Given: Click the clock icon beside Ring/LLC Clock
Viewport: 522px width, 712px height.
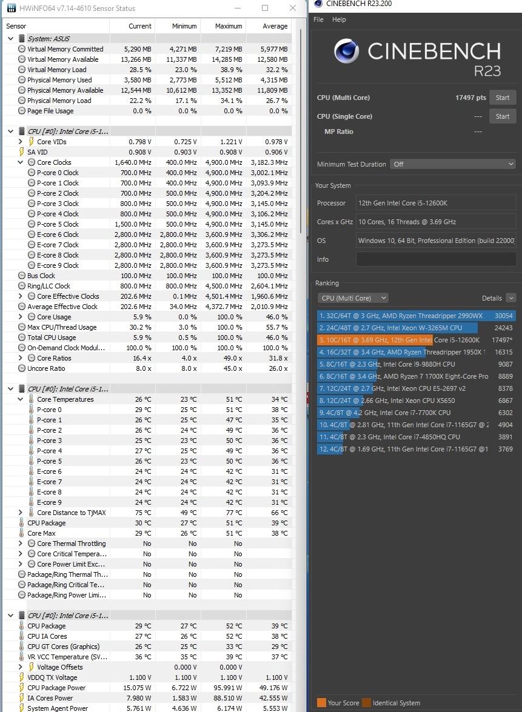Looking at the screenshot, I should [x=21, y=286].
